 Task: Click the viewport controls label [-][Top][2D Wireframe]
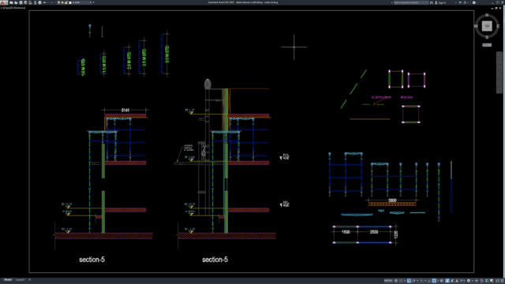[x=13, y=7]
